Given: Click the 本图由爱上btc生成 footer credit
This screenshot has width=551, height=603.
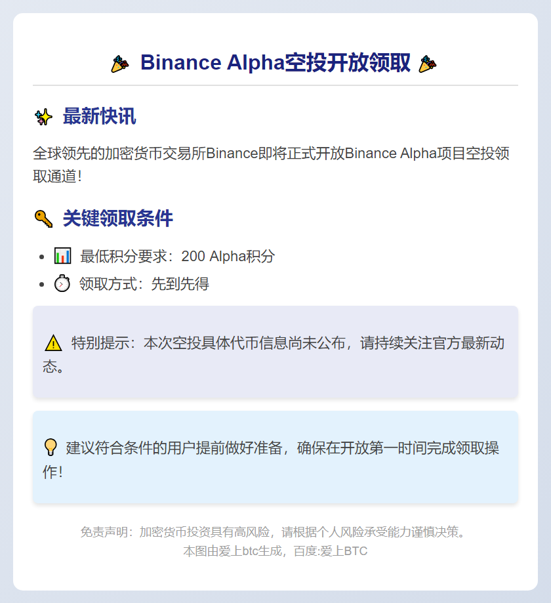Looking at the screenshot, I should pyautogui.click(x=275, y=551).
